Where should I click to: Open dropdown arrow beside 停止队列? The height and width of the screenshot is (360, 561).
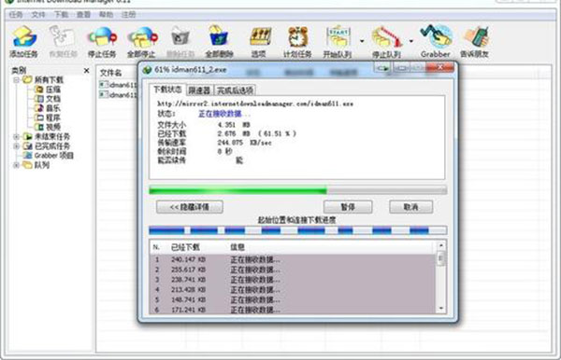point(411,41)
